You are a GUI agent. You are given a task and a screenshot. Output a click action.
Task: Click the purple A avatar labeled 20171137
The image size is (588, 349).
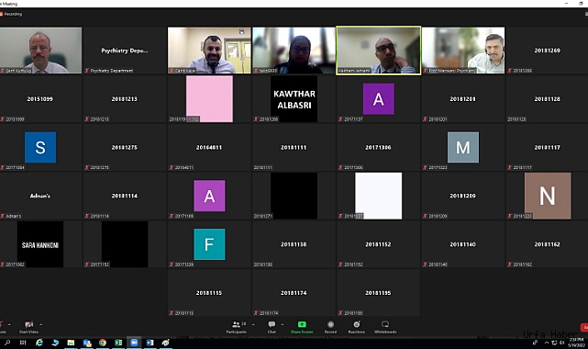(x=378, y=98)
